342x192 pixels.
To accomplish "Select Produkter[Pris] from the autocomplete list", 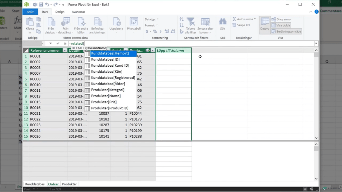I will [104, 102].
